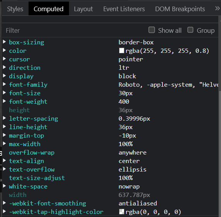Expand the cursor property arrow

[4, 59]
